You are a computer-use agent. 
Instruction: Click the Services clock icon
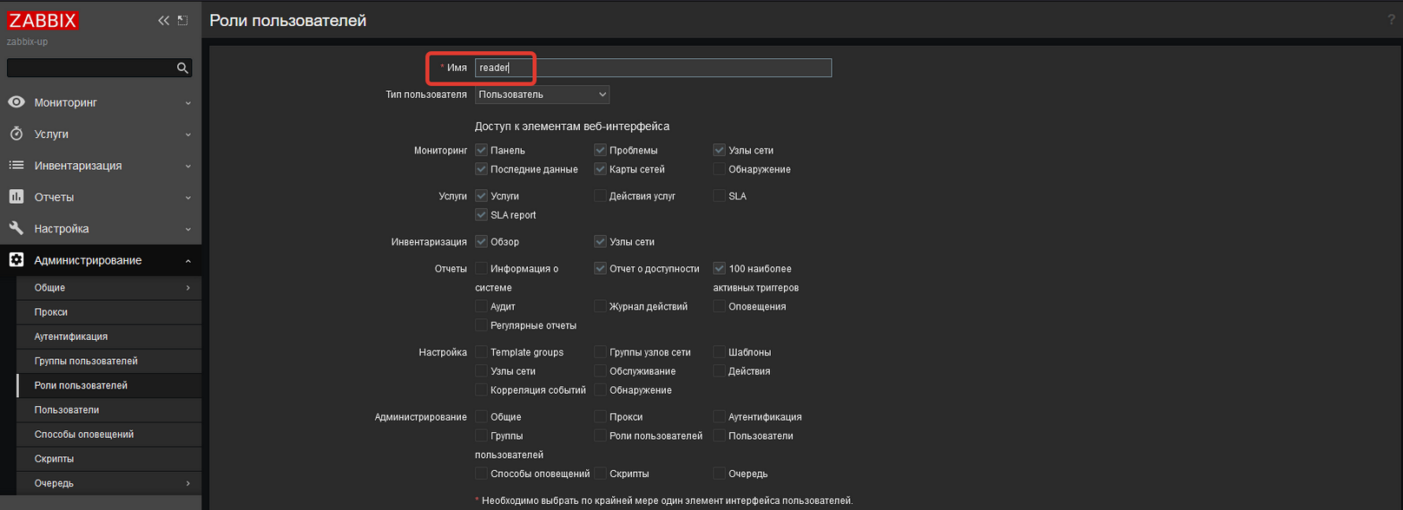(16, 134)
